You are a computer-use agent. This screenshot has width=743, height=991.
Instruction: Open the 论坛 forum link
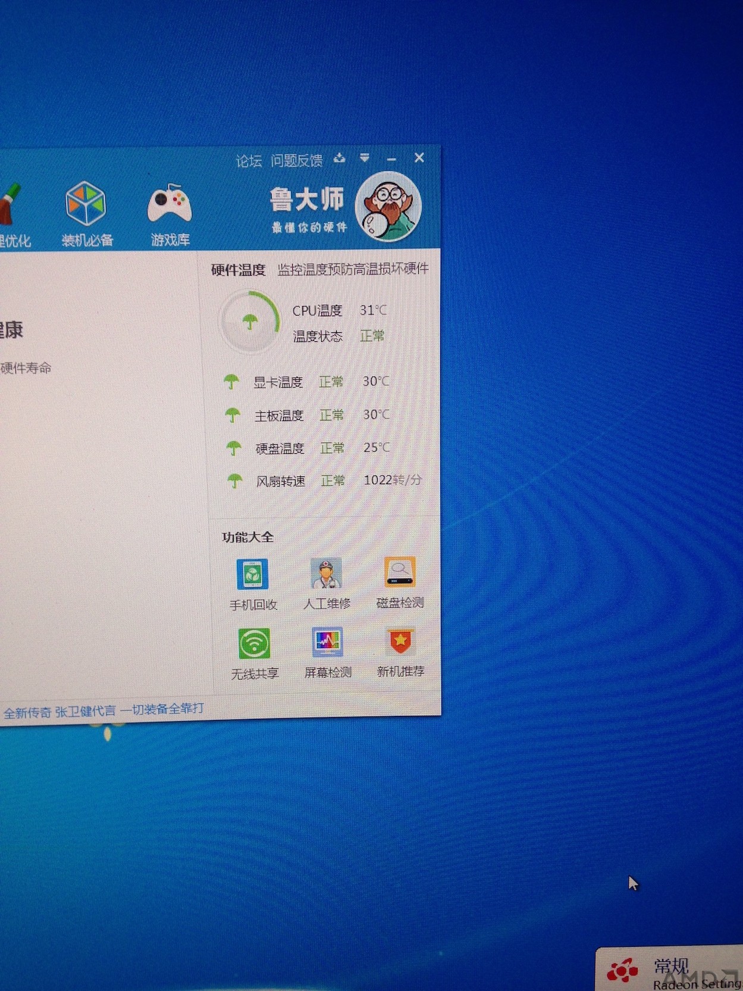(x=249, y=161)
